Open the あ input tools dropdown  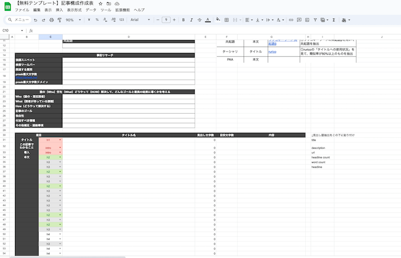pos(346,20)
